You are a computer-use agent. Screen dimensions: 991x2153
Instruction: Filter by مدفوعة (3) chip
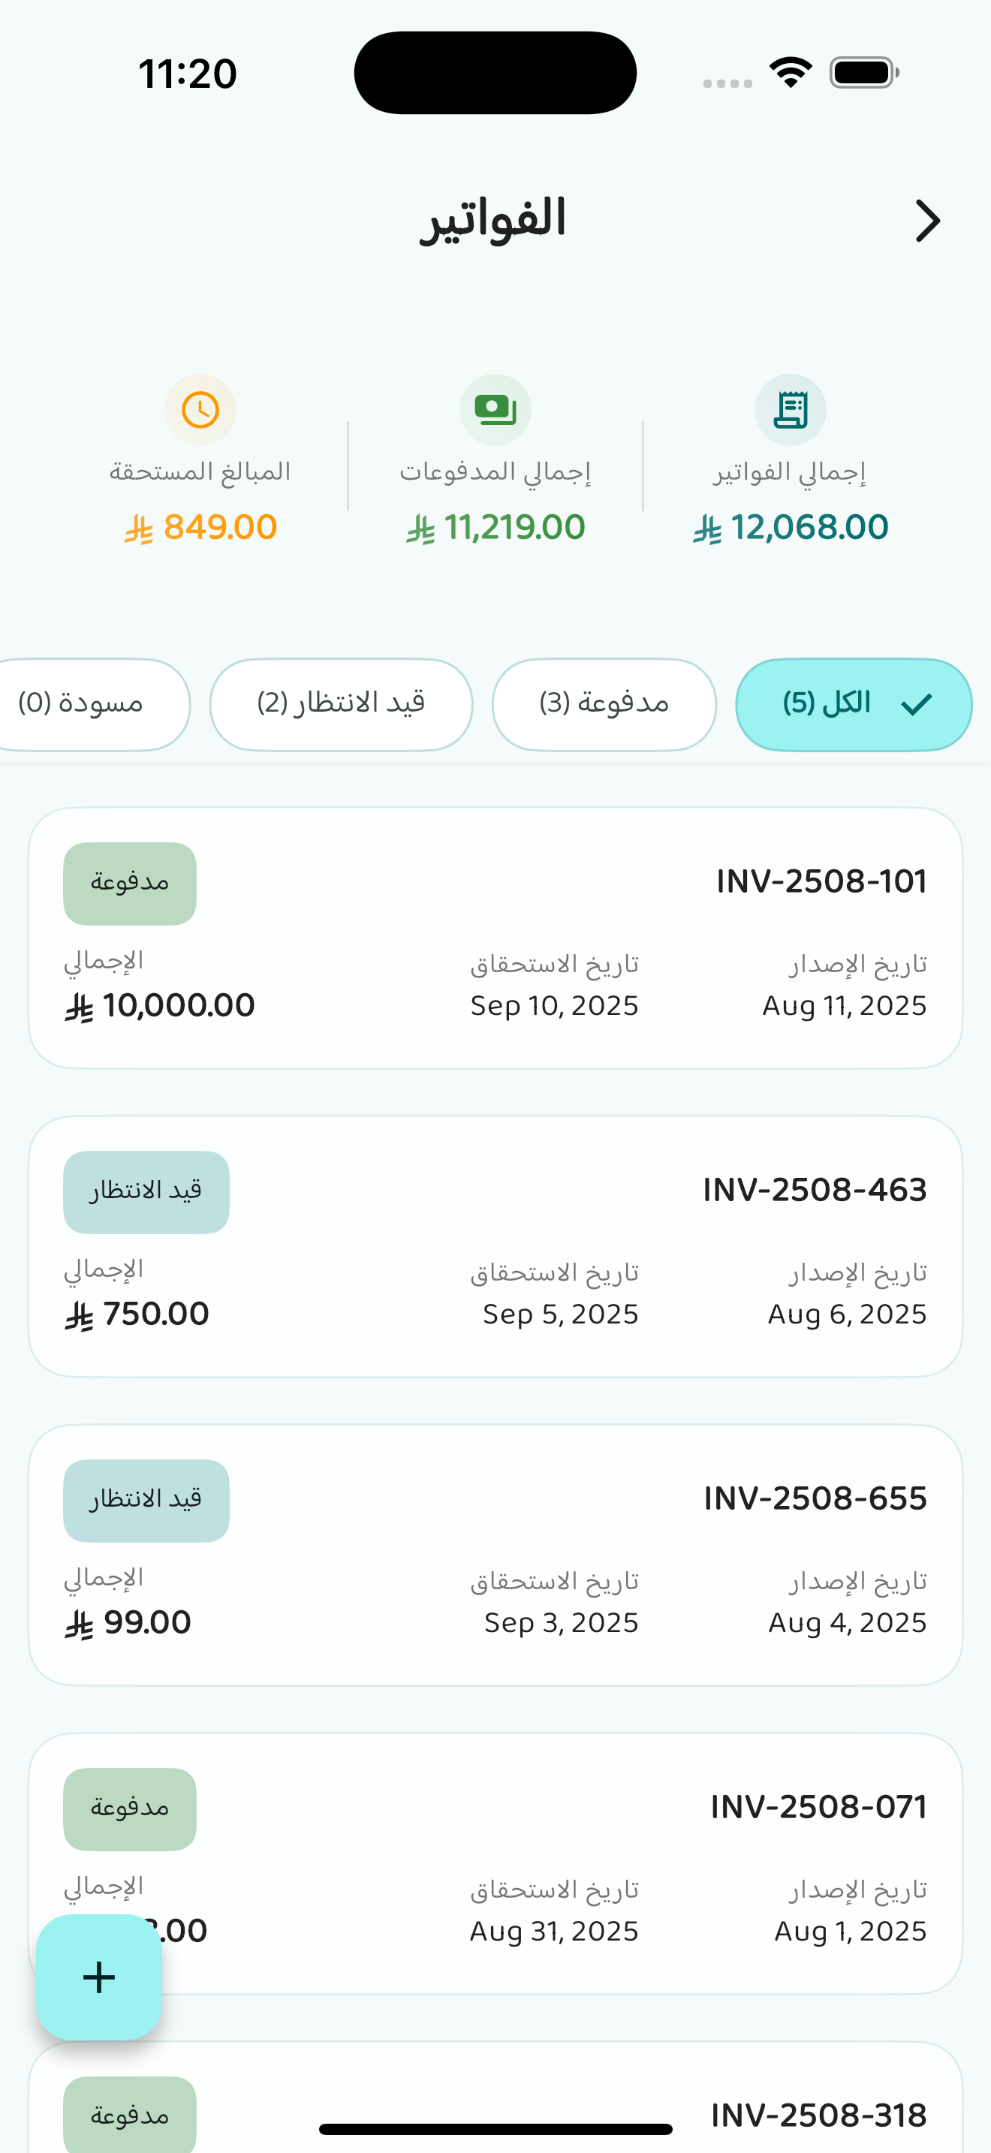click(604, 705)
